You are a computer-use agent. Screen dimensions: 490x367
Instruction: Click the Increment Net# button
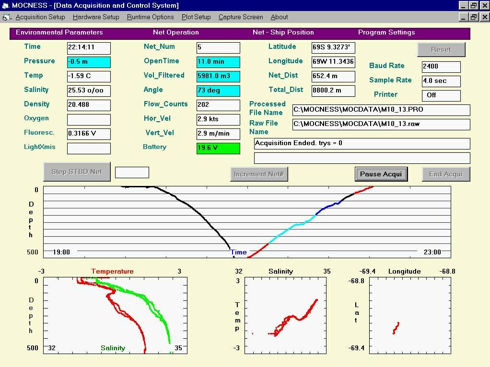pyautogui.click(x=259, y=174)
